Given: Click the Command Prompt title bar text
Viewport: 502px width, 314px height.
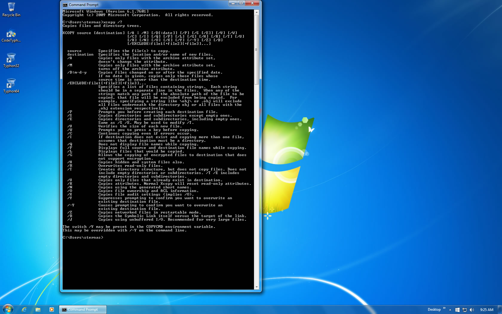Looking at the screenshot, I should 84,5.
